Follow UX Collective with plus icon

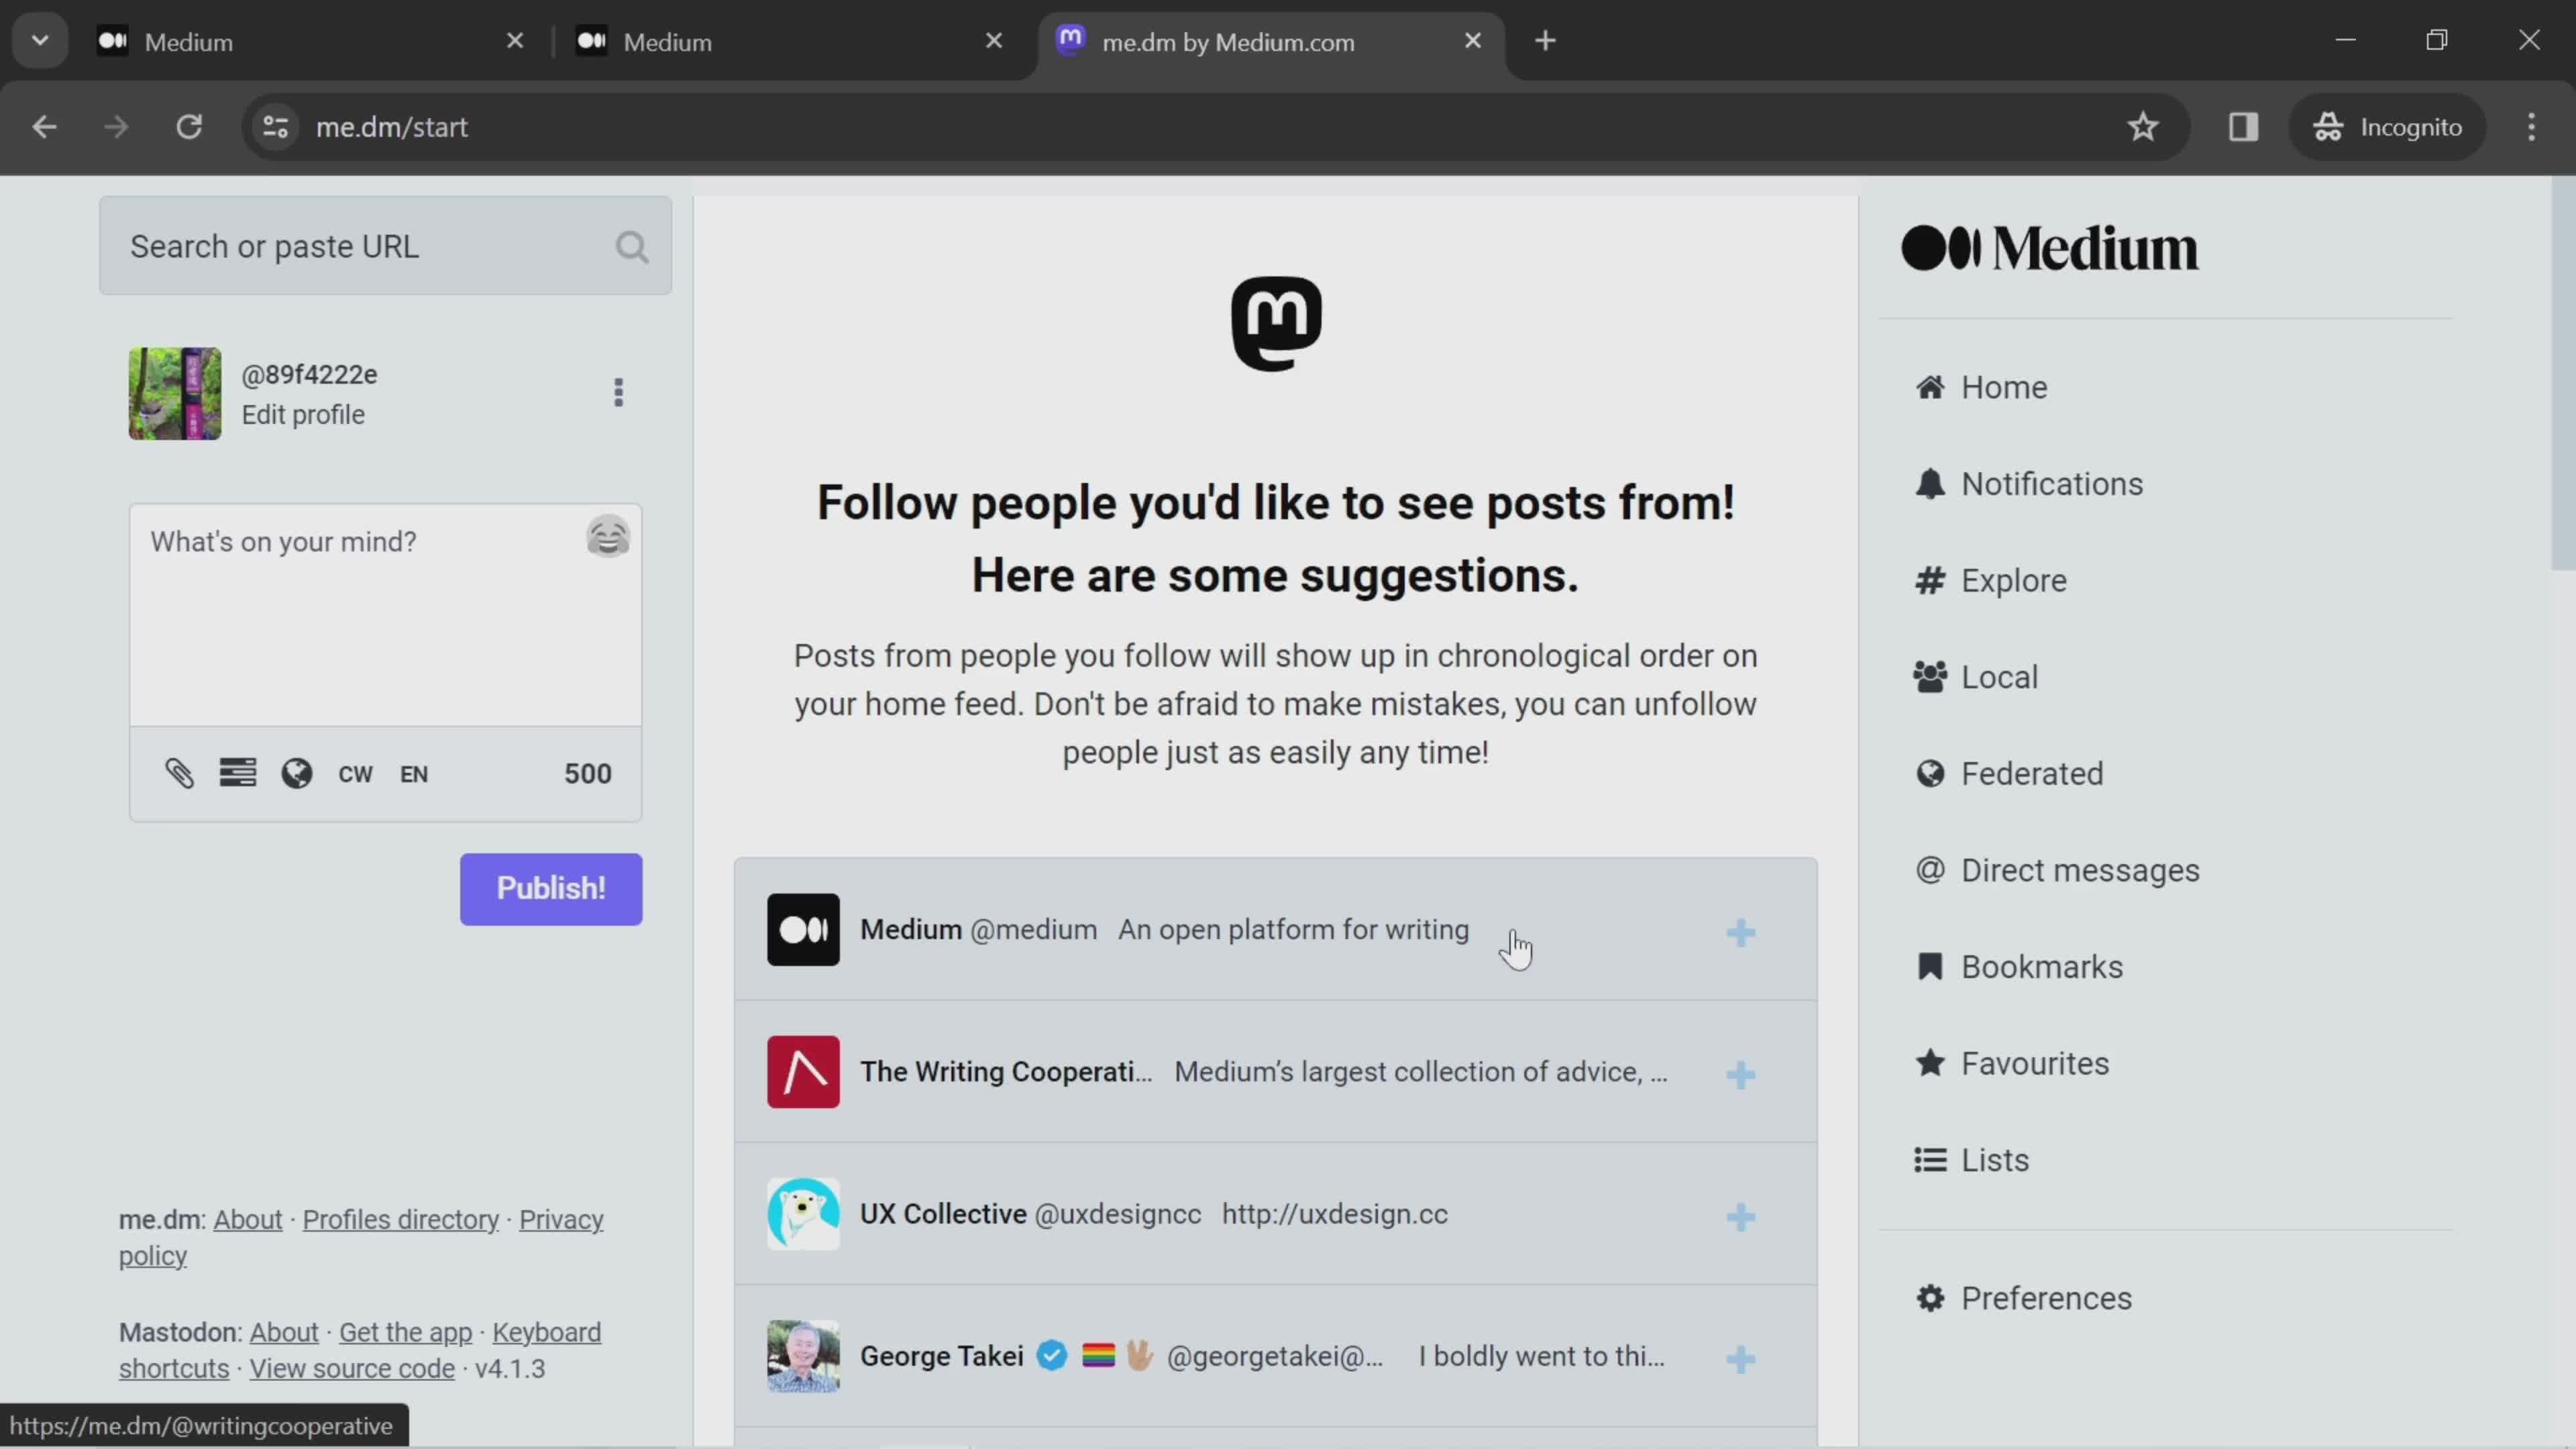coord(1740,1216)
